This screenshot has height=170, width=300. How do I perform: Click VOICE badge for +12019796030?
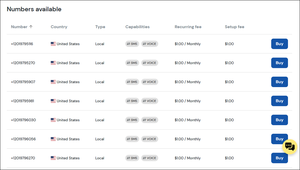pyautogui.click(x=150, y=120)
